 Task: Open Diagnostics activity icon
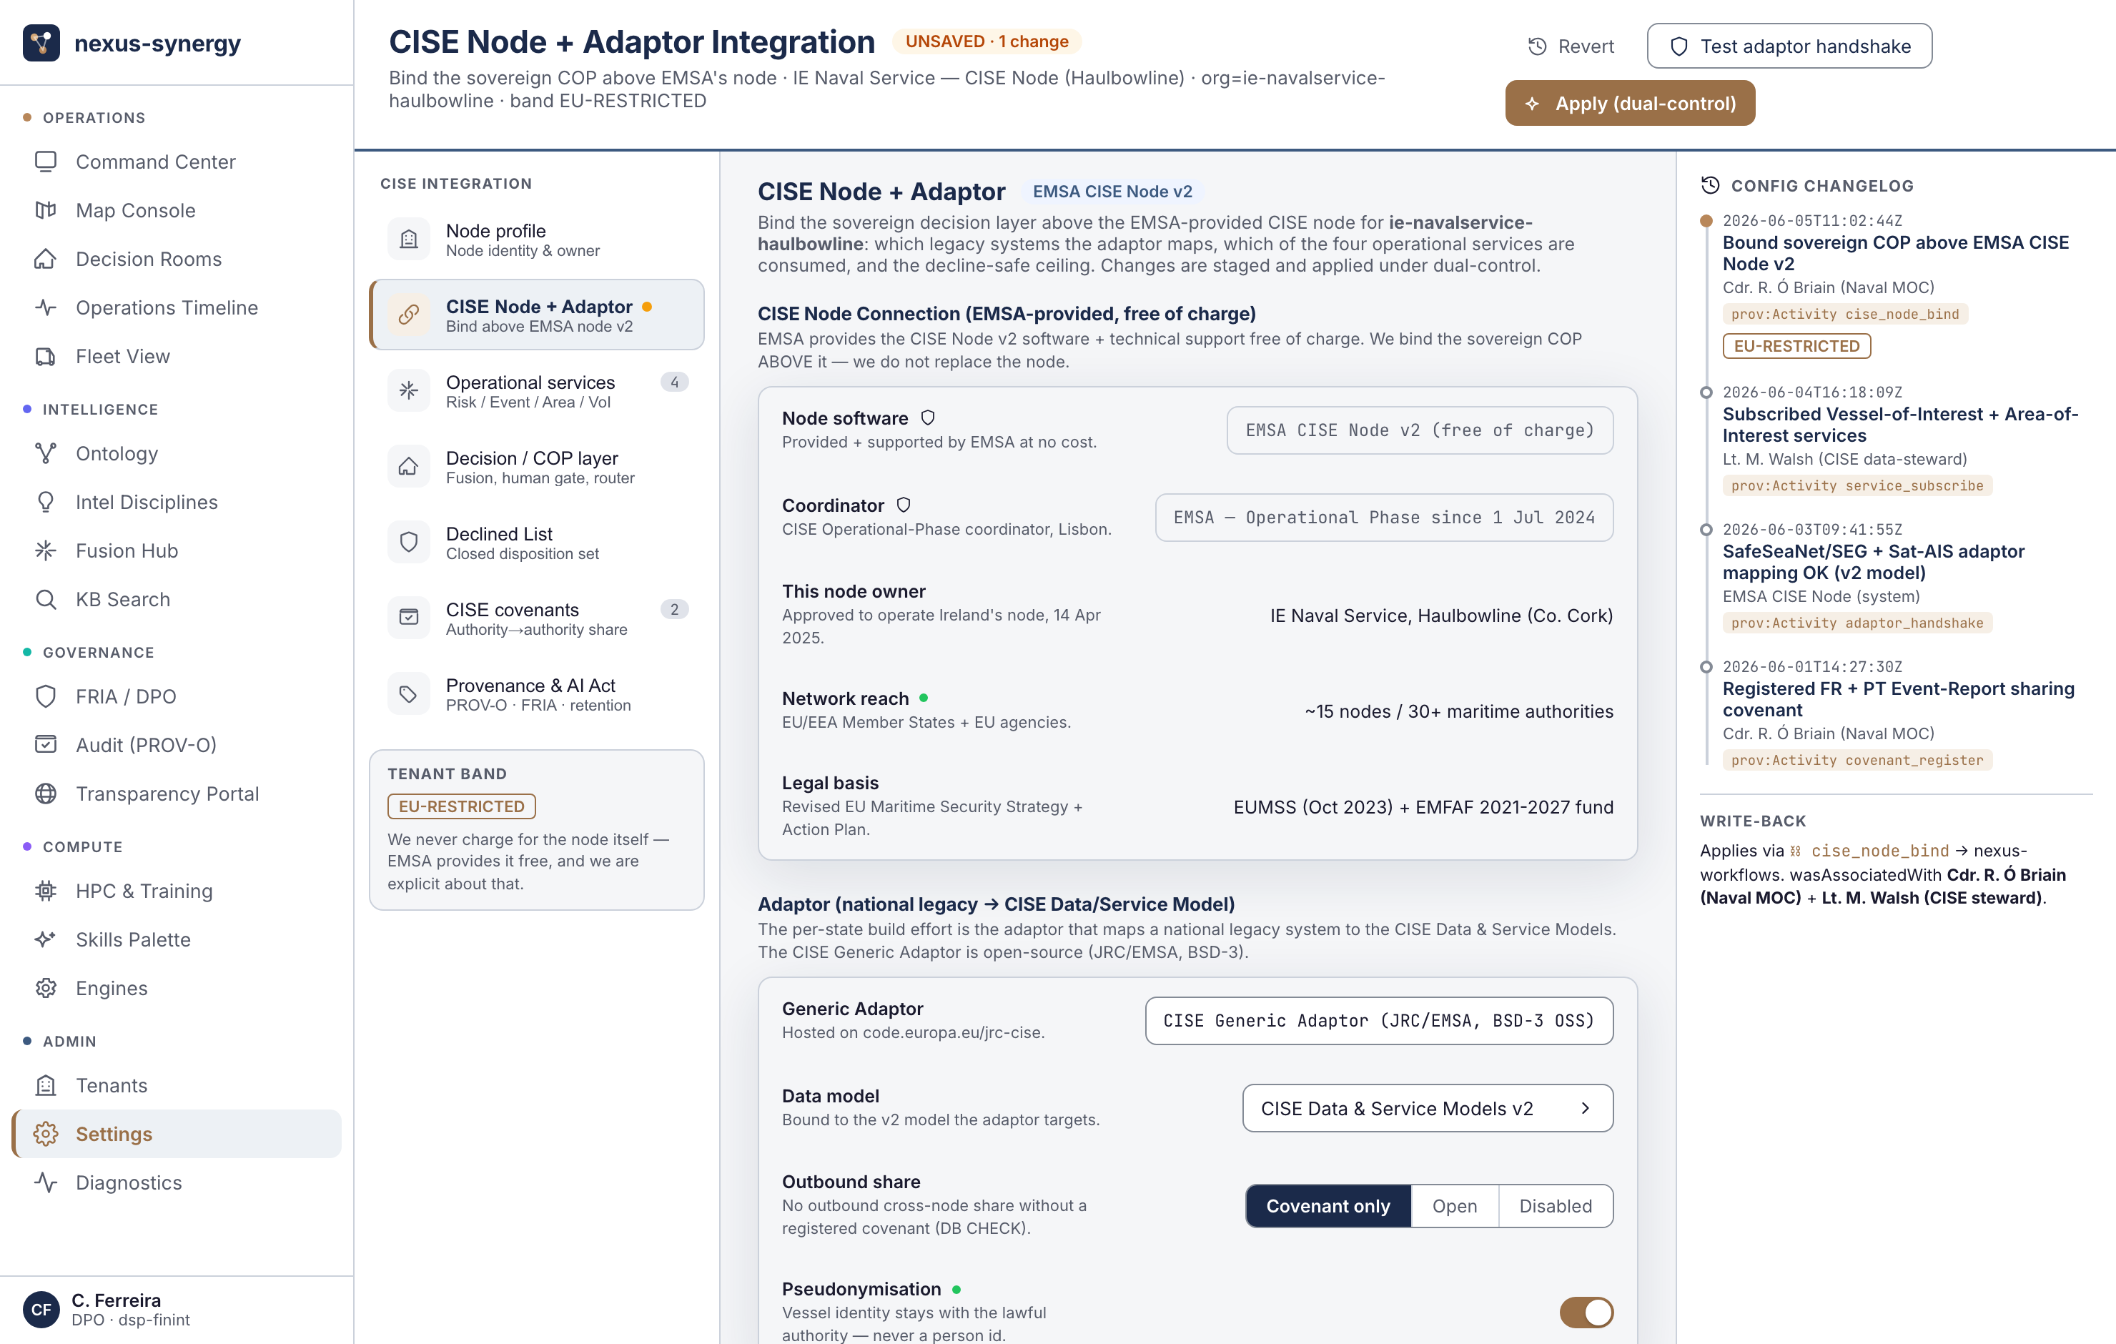point(46,1182)
